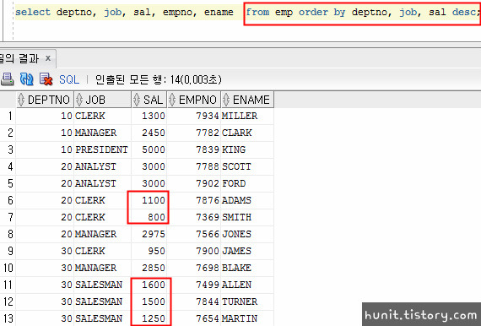Click EMPNO cell 7839
The image size is (481, 326).
pos(194,149)
